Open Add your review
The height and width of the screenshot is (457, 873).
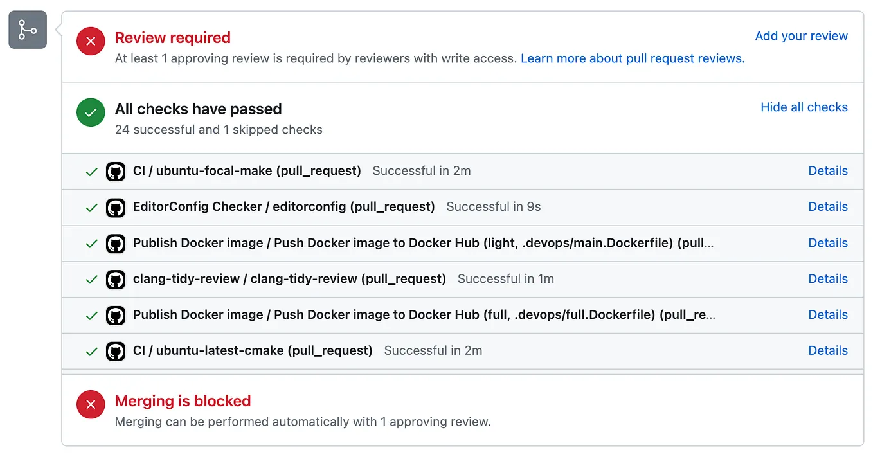(x=801, y=36)
